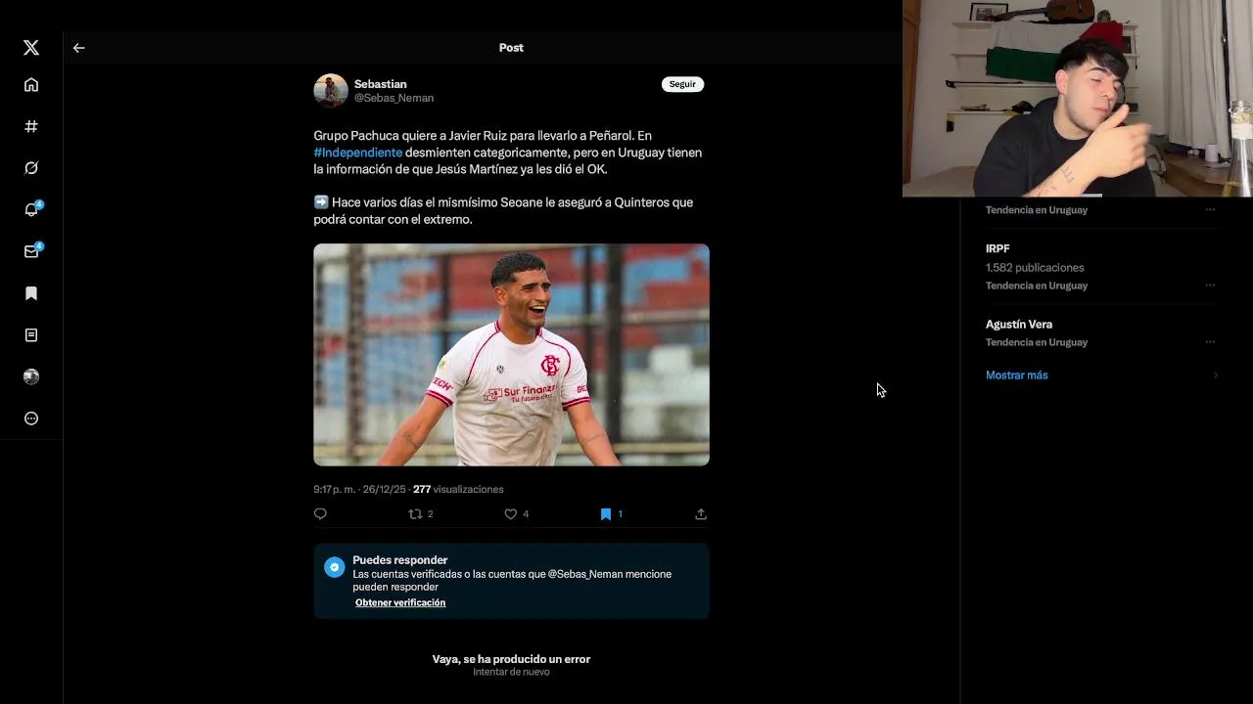Image resolution: width=1253 pixels, height=704 pixels.
Task: Open the #Independiente hashtag
Action: pyautogui.click(x=358, y=153)
